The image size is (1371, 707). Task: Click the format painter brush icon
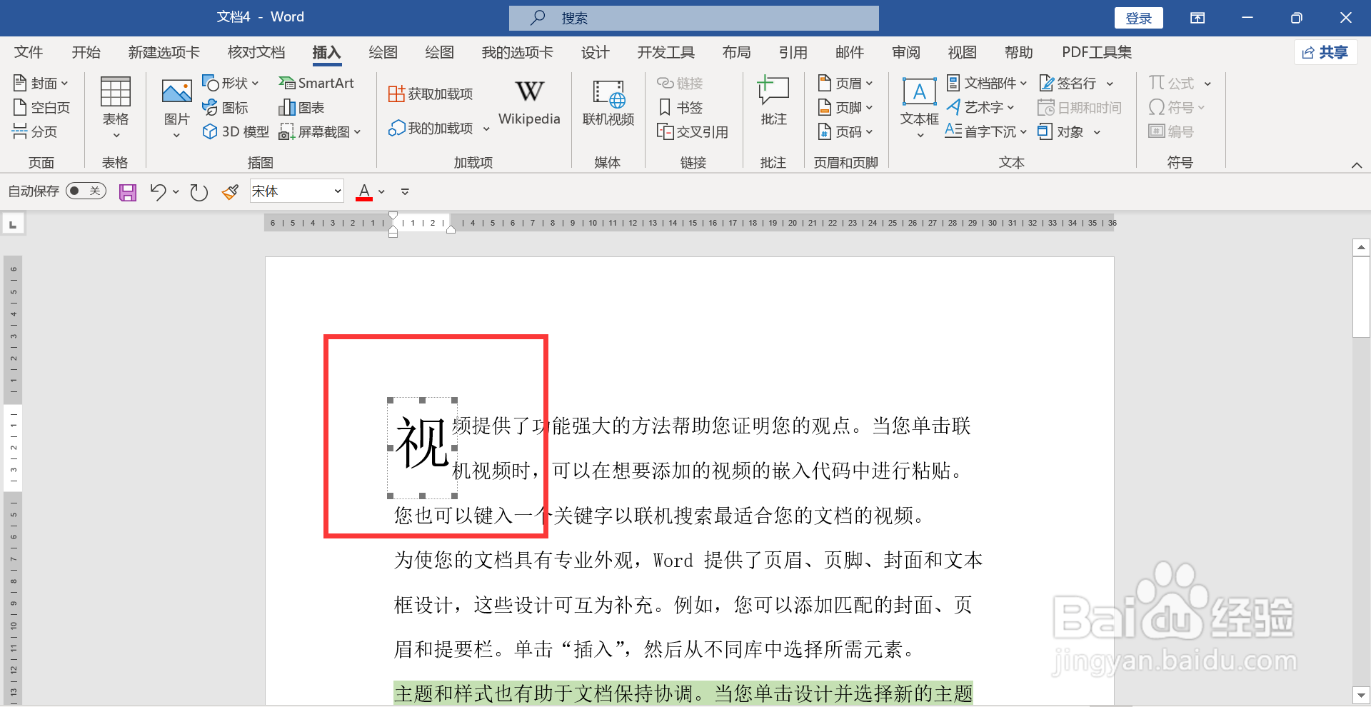point(230,192)
